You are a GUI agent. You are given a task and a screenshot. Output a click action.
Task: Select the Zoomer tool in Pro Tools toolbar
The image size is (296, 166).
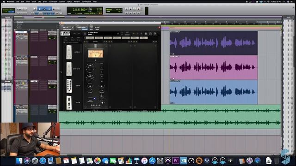point(35,9)
